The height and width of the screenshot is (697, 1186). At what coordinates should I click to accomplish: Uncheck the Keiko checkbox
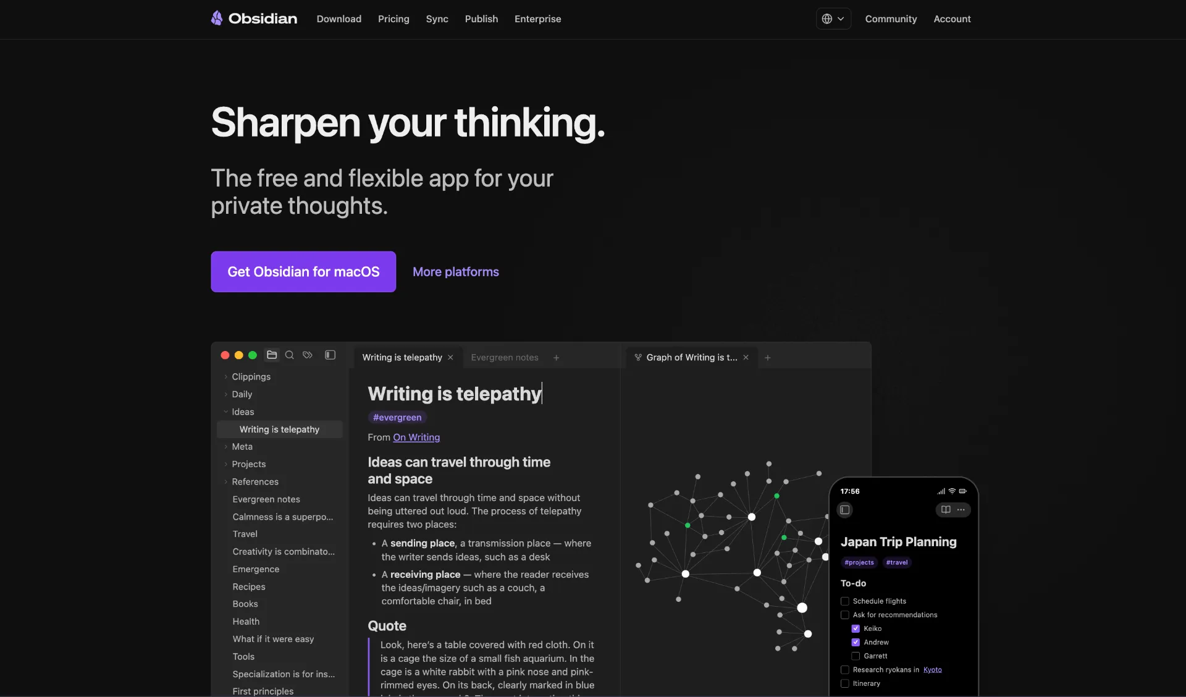point(856,628)
